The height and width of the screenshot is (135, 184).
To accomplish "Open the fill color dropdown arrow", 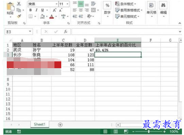I will coord(47,16).
